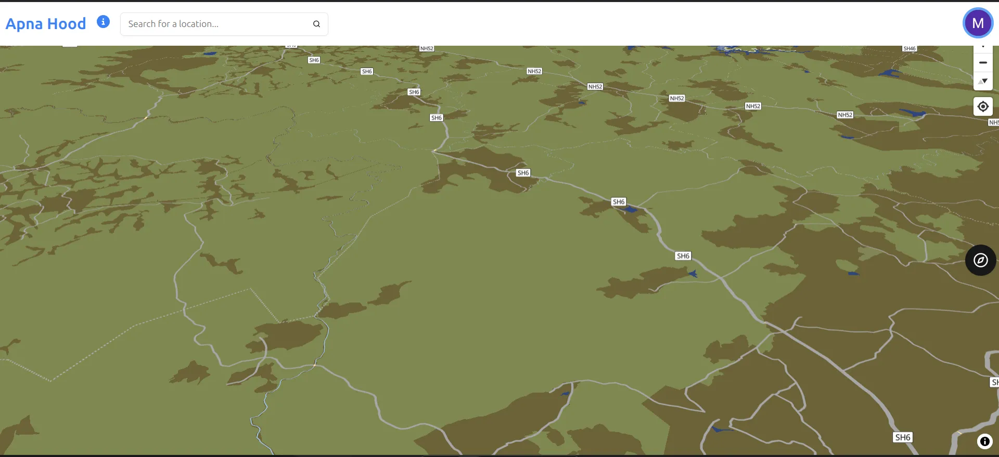Reset map bearing with compass arrow button
Image resolution: width=999 pixels, height=457 pixels.
[x=983, y=81]
